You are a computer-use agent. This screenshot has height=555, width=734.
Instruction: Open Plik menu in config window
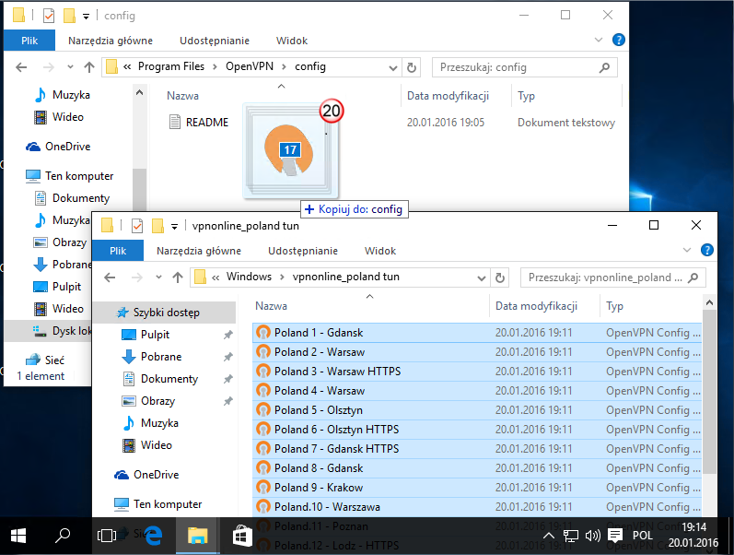[x=29, y=41]
